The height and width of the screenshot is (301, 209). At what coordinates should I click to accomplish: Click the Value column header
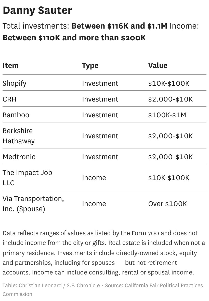pos(158,66)
